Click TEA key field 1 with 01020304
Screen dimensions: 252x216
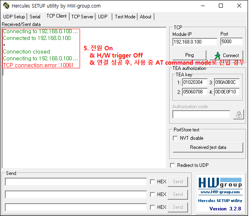point(195,82)
